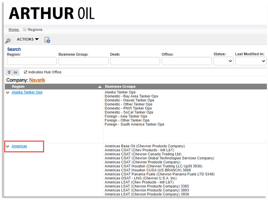Viewport: 268px width, 200px height.
Task: Select 'Americas CSAT (Chevron Global Technologies Services Company)'
Action: 159,158
